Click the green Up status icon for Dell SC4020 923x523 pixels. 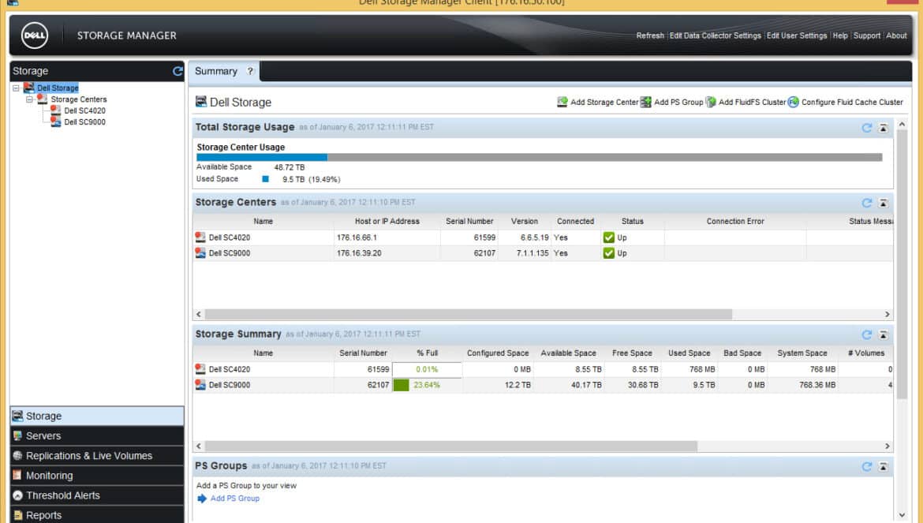click(x=609, y=237)
